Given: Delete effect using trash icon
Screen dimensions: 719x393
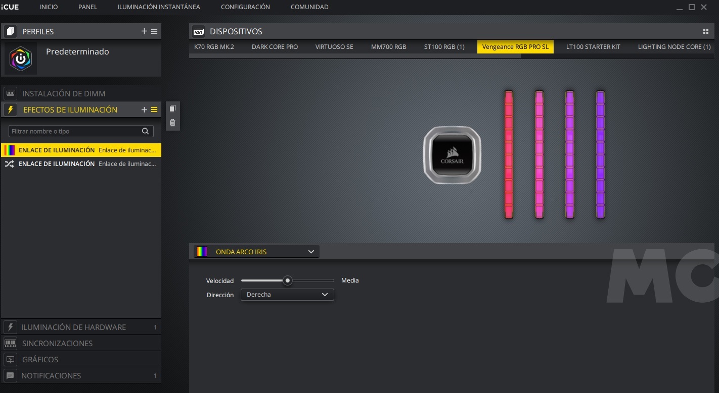Looking at the screenshot, I should pyautogui.click(x=172, y=122).
